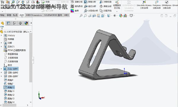Viewport: 178px width, 107px height.
Task: Click the curvature rainbow icon
Action: click(72, 11)
